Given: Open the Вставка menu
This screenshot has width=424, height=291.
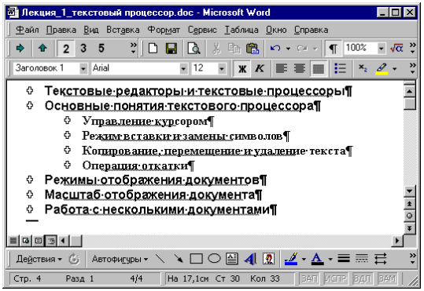Looking at the screenshot, I should click(123, 30).
